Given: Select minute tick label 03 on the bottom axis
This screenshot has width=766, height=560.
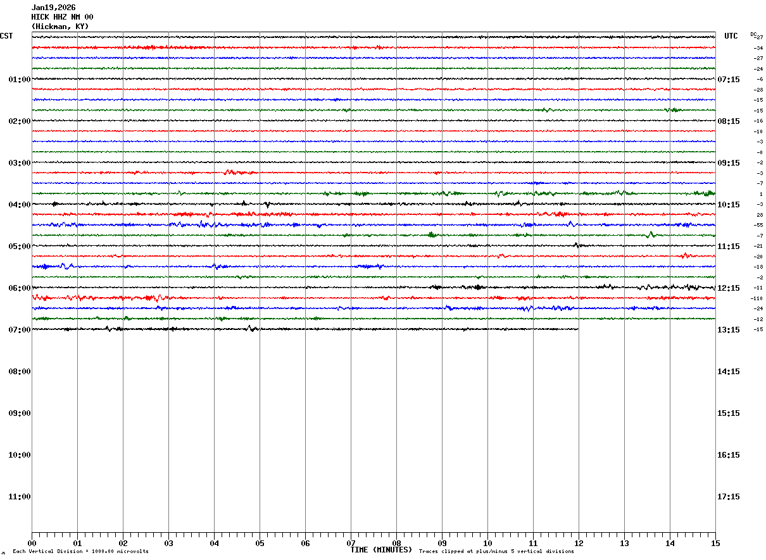Looking at the screenshot, I should point(168,543).
